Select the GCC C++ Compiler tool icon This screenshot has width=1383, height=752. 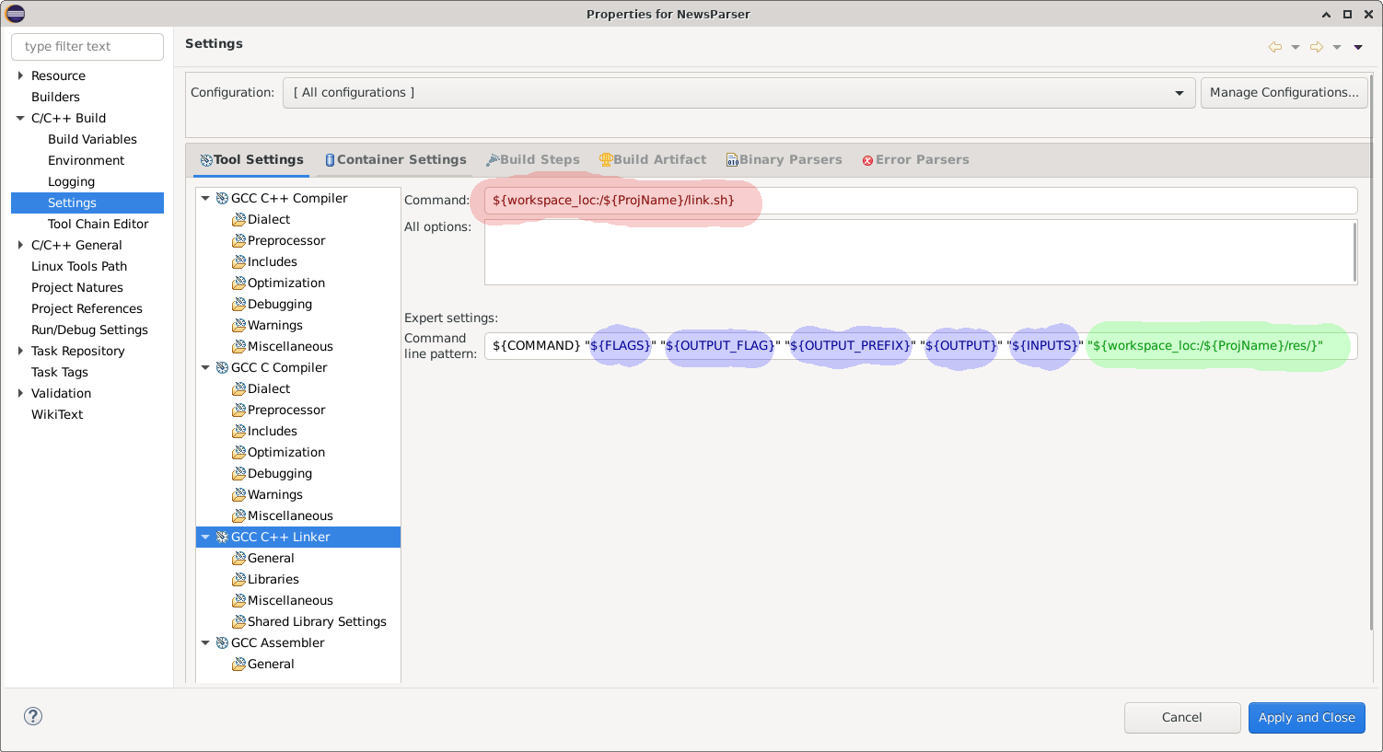(222, 198)
